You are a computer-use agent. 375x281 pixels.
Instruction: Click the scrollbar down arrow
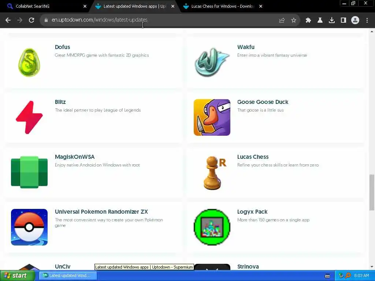(372, 267)
